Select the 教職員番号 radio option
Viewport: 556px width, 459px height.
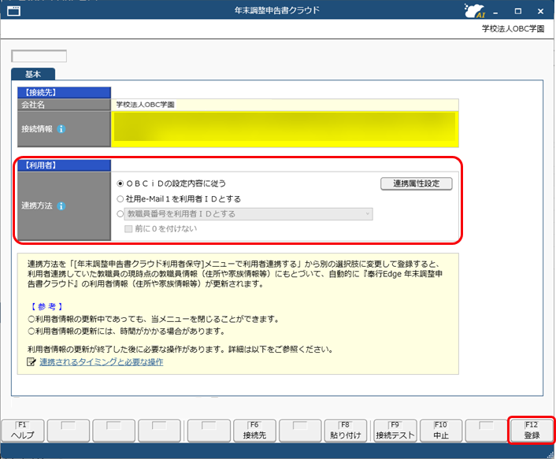[x=120, y=213]
